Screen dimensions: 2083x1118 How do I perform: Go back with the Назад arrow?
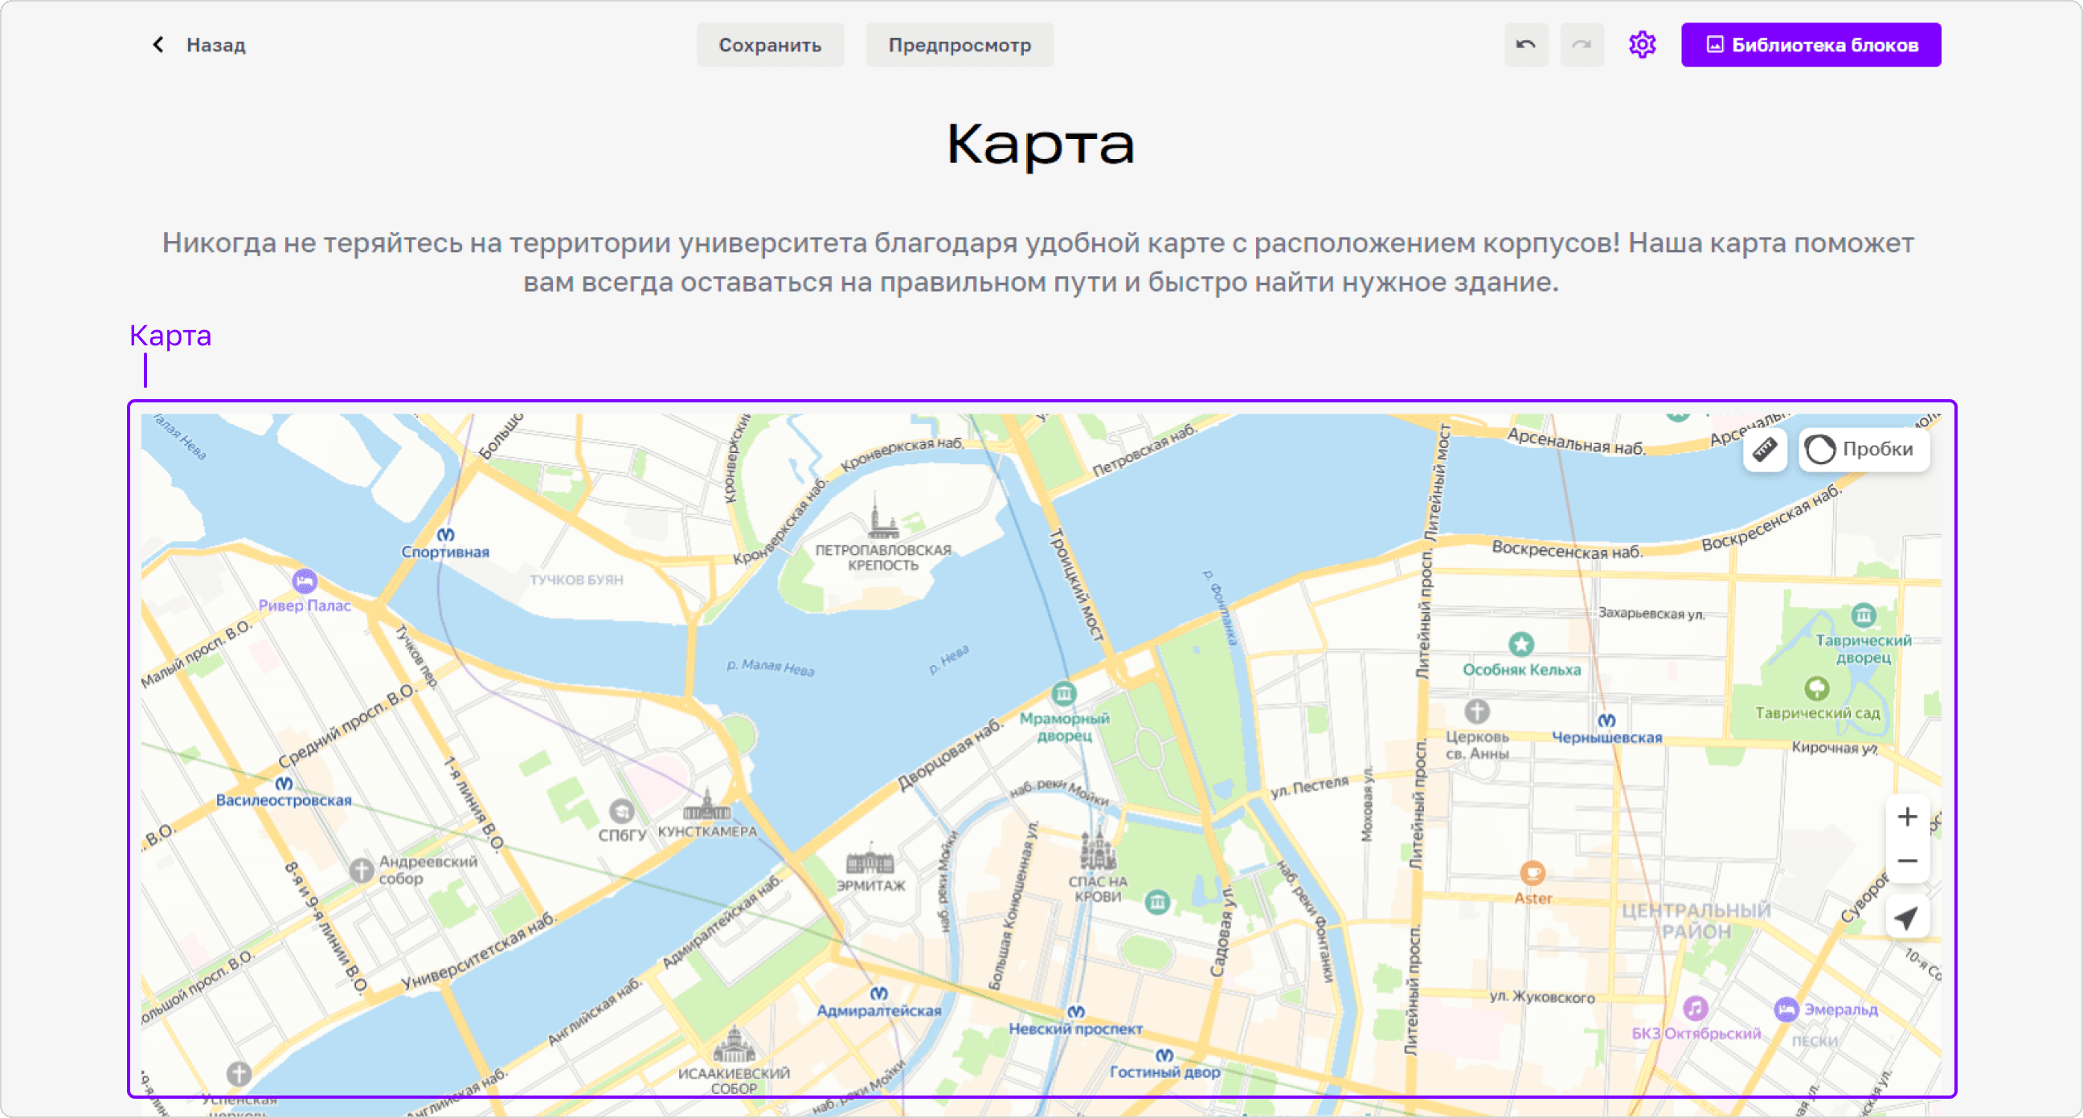[x=158, y=44]
